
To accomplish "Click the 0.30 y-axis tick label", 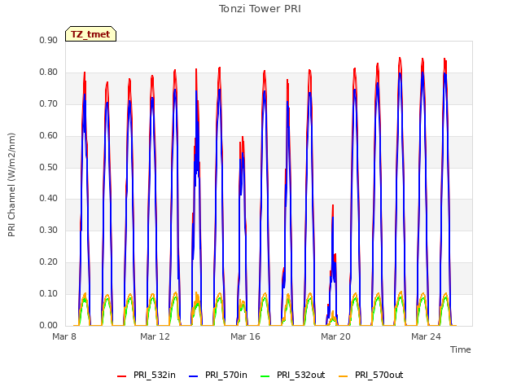I will (48, 230).
